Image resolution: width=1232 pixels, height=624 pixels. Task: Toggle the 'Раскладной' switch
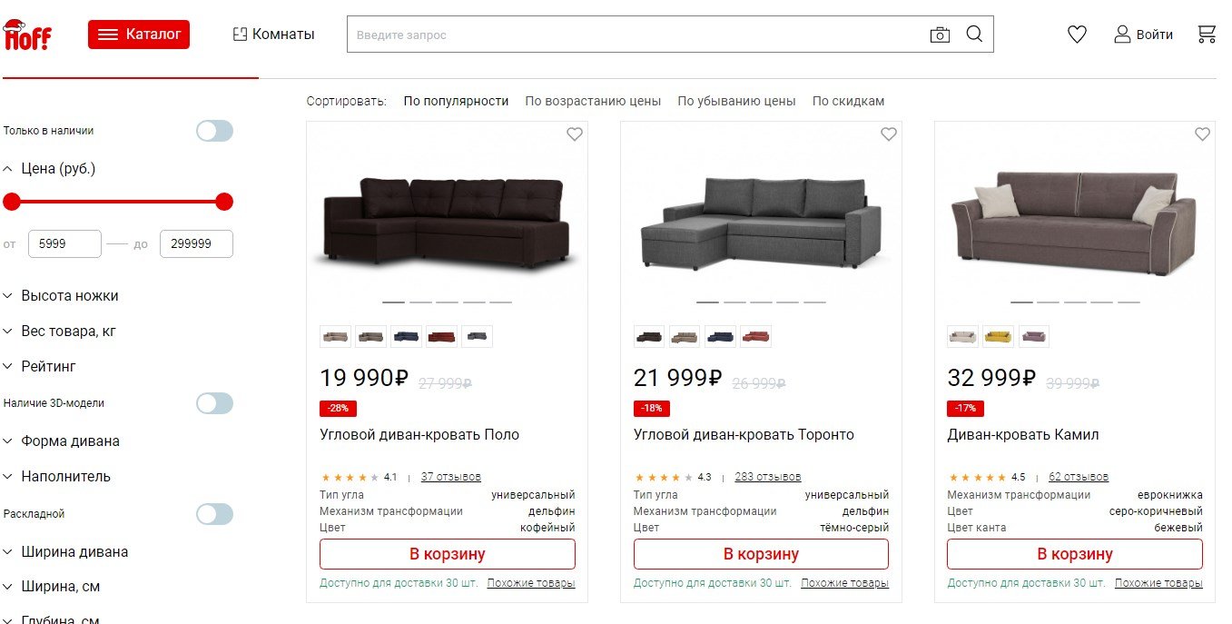[x=215, y=514]
